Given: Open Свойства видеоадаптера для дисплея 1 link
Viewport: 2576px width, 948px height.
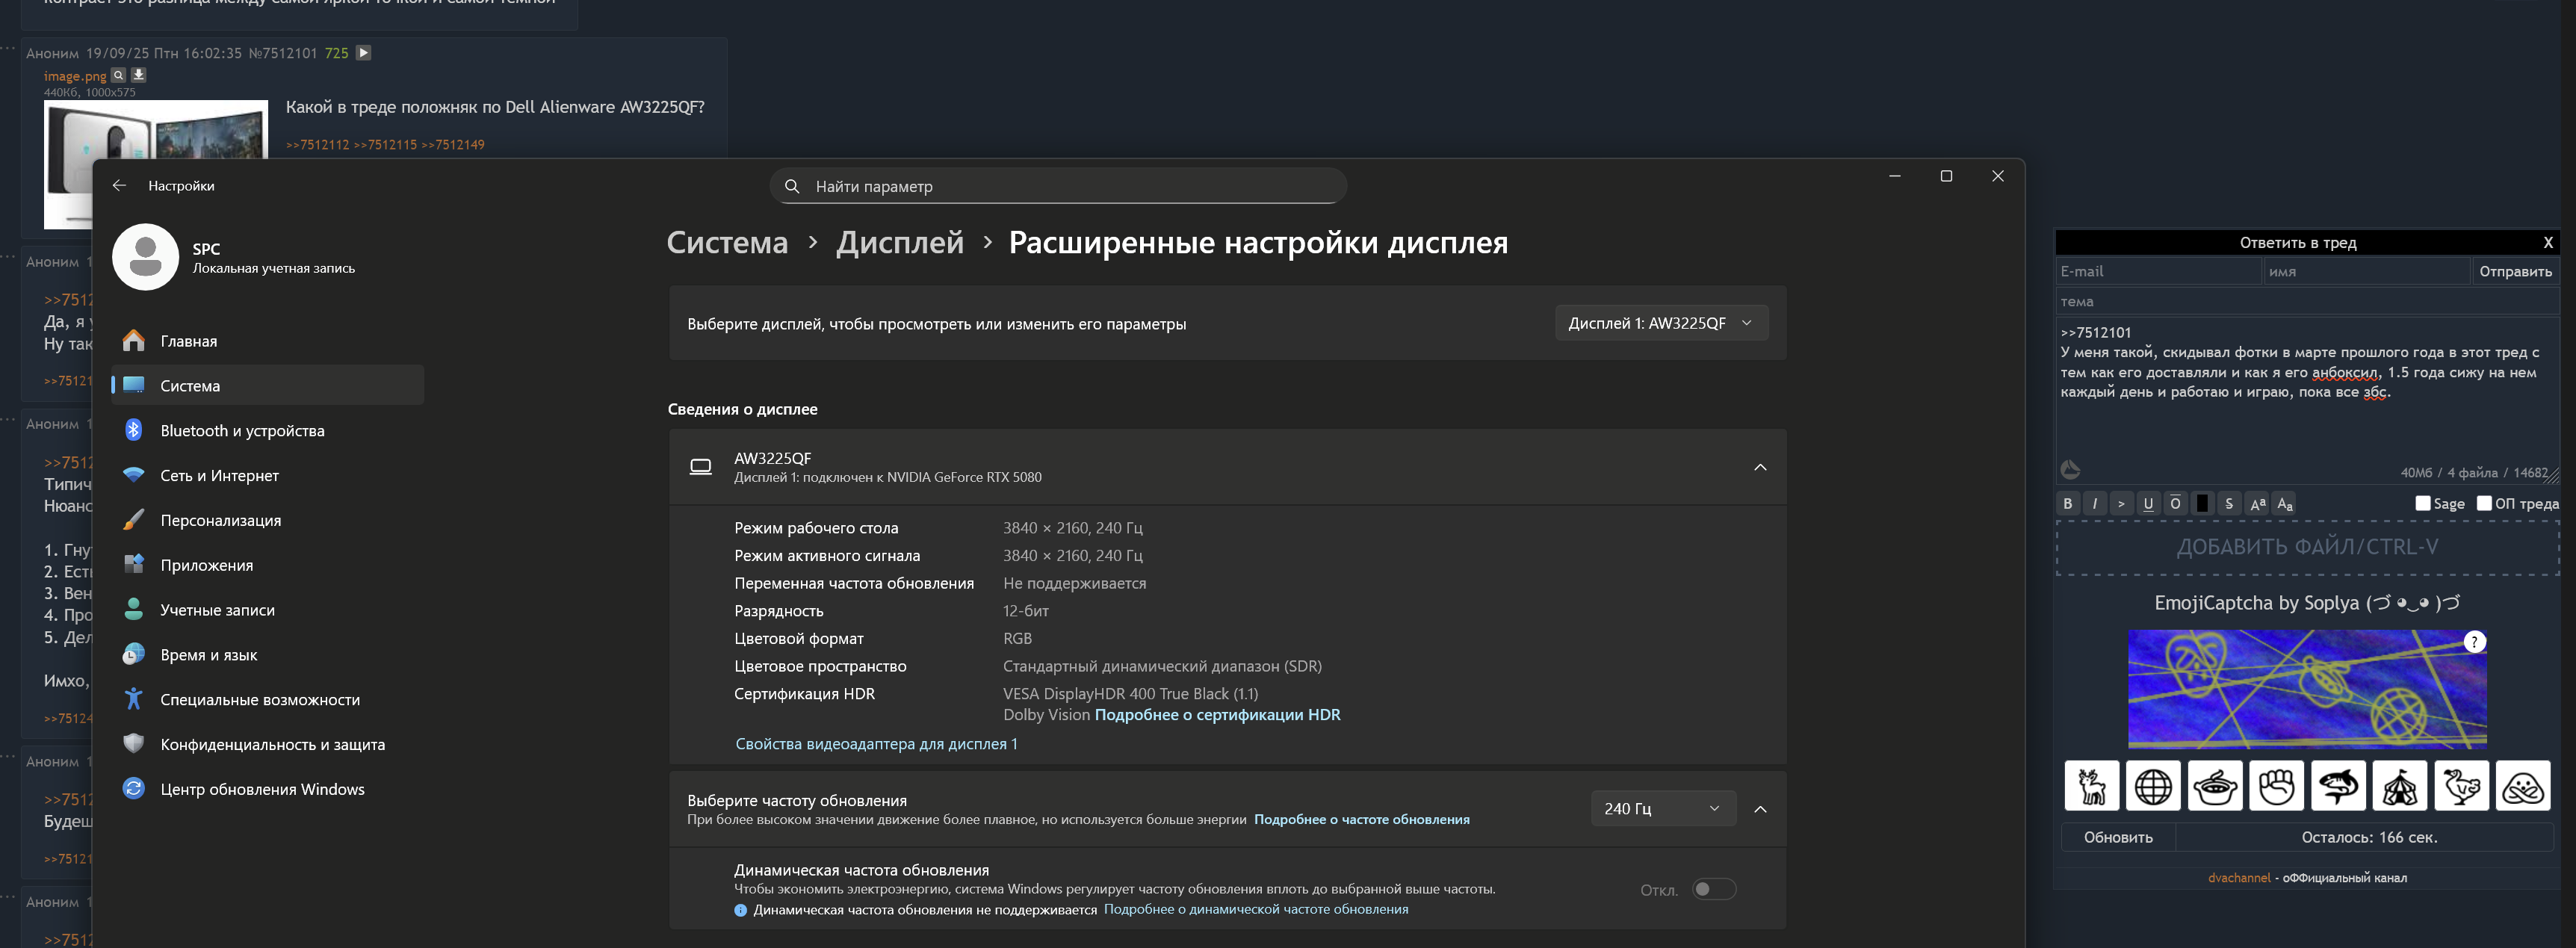Looking at the screenshot, I should click(x=876, y=744).
